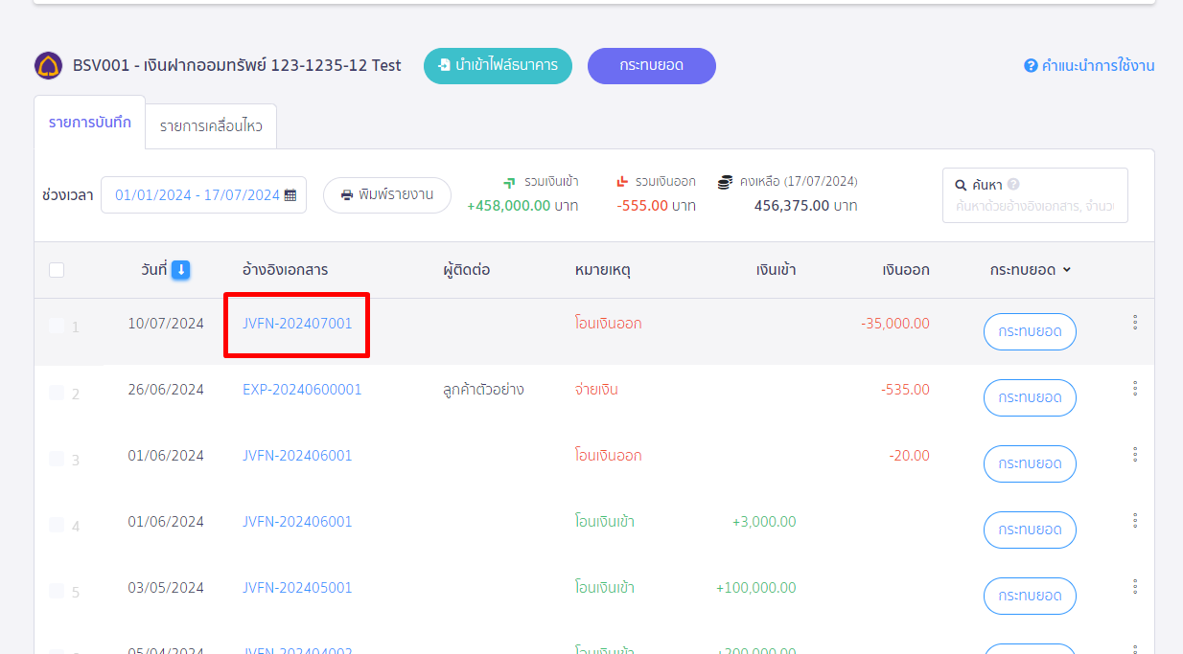This screenshot has height=654, width=1183.
Task: Click the ผู้ติดต่อ column header
Action: click(467, 270)
